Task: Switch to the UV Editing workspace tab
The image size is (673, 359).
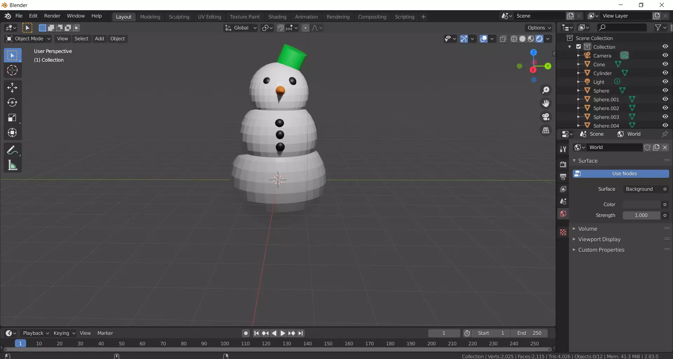Action: [x=210, y=17]
